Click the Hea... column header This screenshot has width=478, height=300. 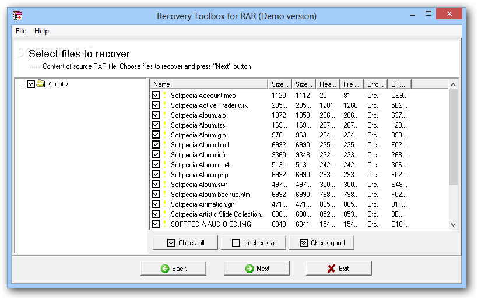(x=328, y=84)
